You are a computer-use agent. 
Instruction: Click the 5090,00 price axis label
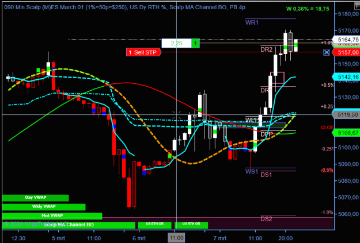pos(348,164)
